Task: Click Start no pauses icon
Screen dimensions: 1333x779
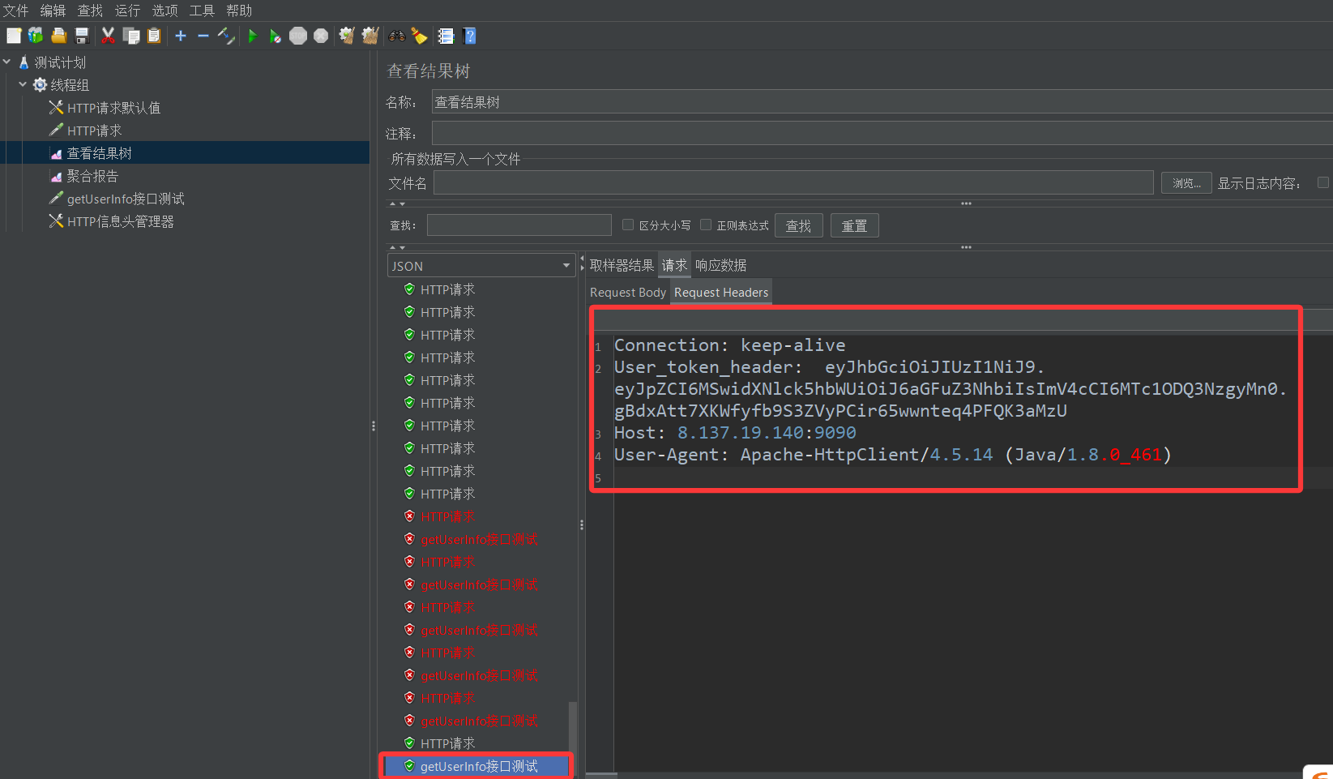Action: [276, 36]
